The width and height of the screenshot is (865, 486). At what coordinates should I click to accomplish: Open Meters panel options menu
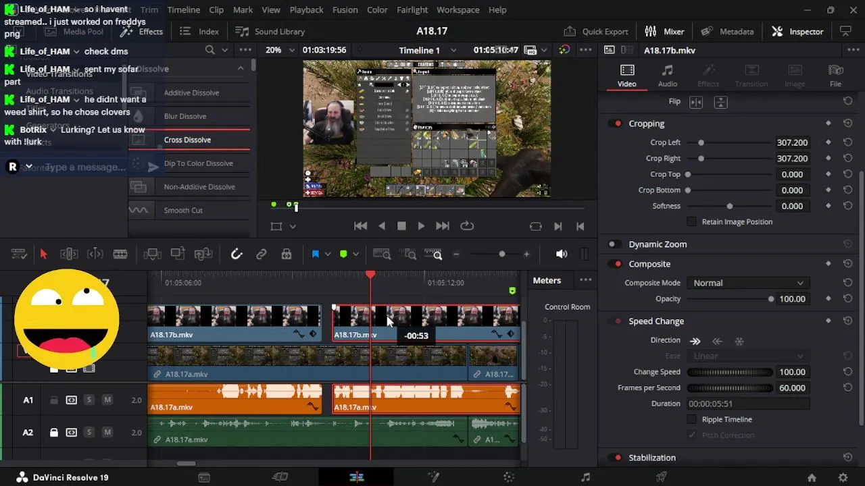585,280
